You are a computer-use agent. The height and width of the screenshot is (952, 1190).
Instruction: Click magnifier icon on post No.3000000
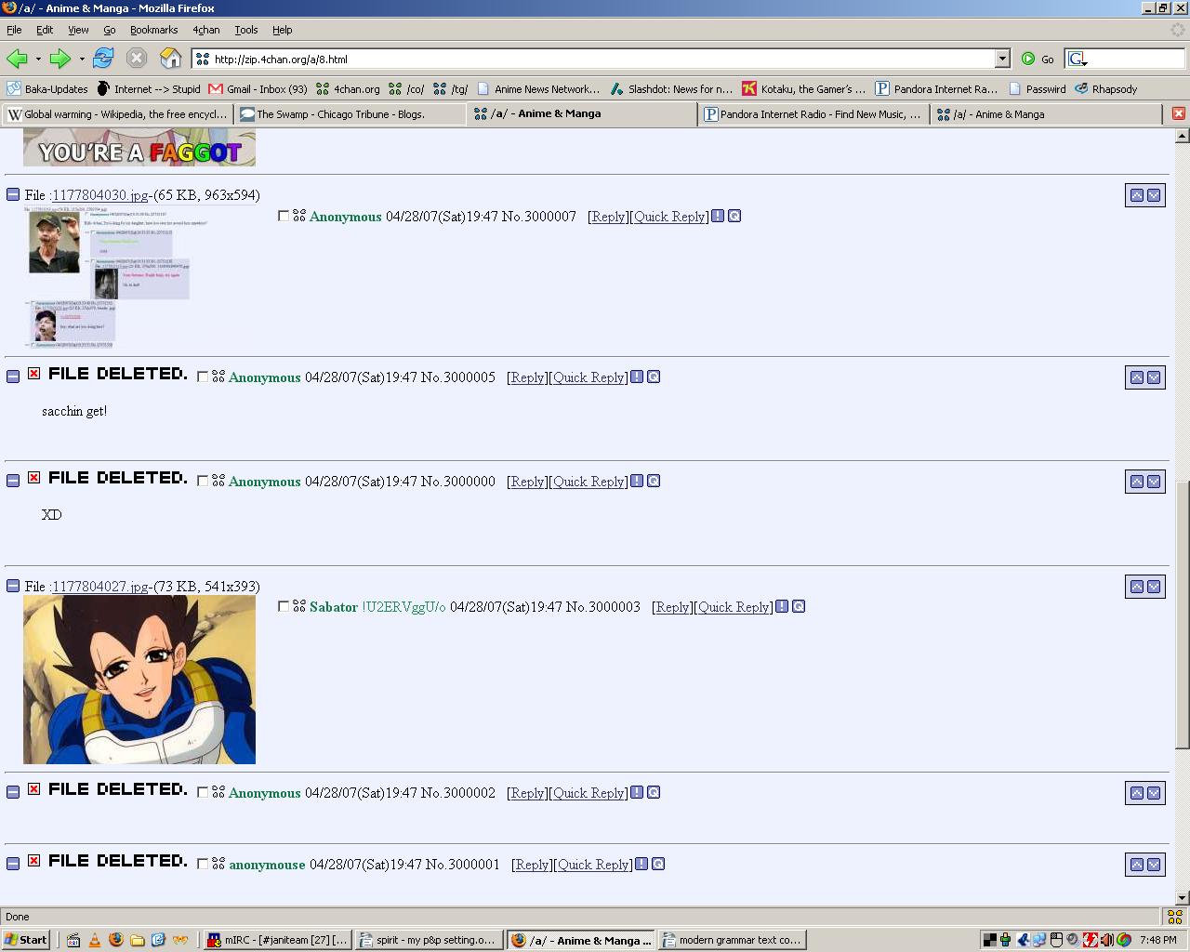tap(654, 481)
